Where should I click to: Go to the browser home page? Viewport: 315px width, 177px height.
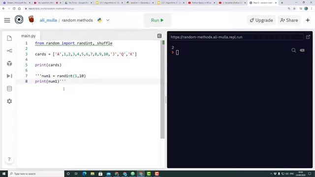19,9
